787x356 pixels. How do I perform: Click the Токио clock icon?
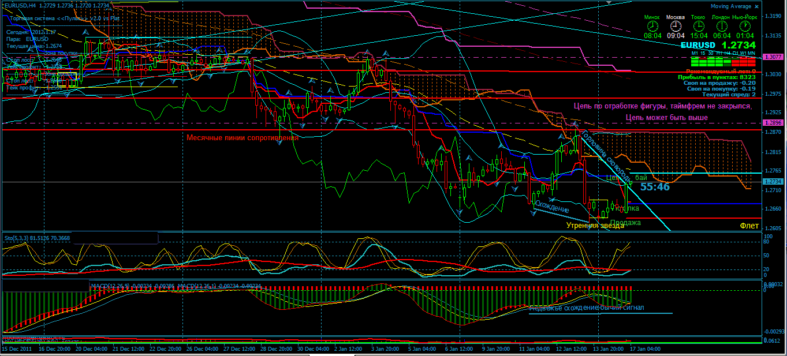698,26
